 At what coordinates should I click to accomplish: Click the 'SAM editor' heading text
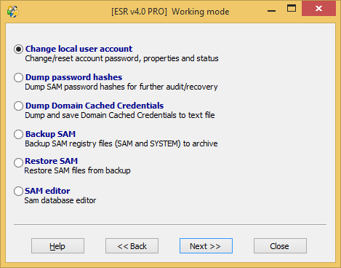[x=47, y=191]
